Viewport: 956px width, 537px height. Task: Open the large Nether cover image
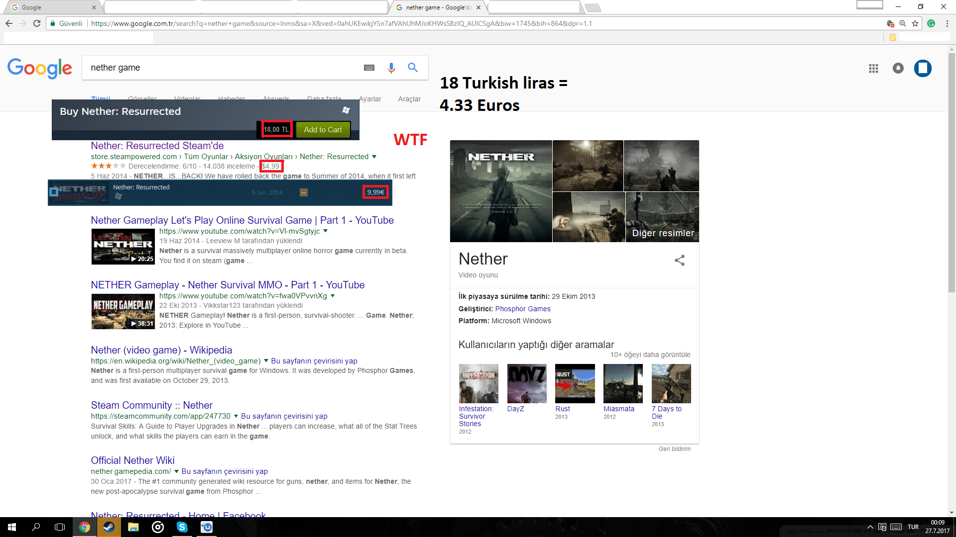[501, 191]
